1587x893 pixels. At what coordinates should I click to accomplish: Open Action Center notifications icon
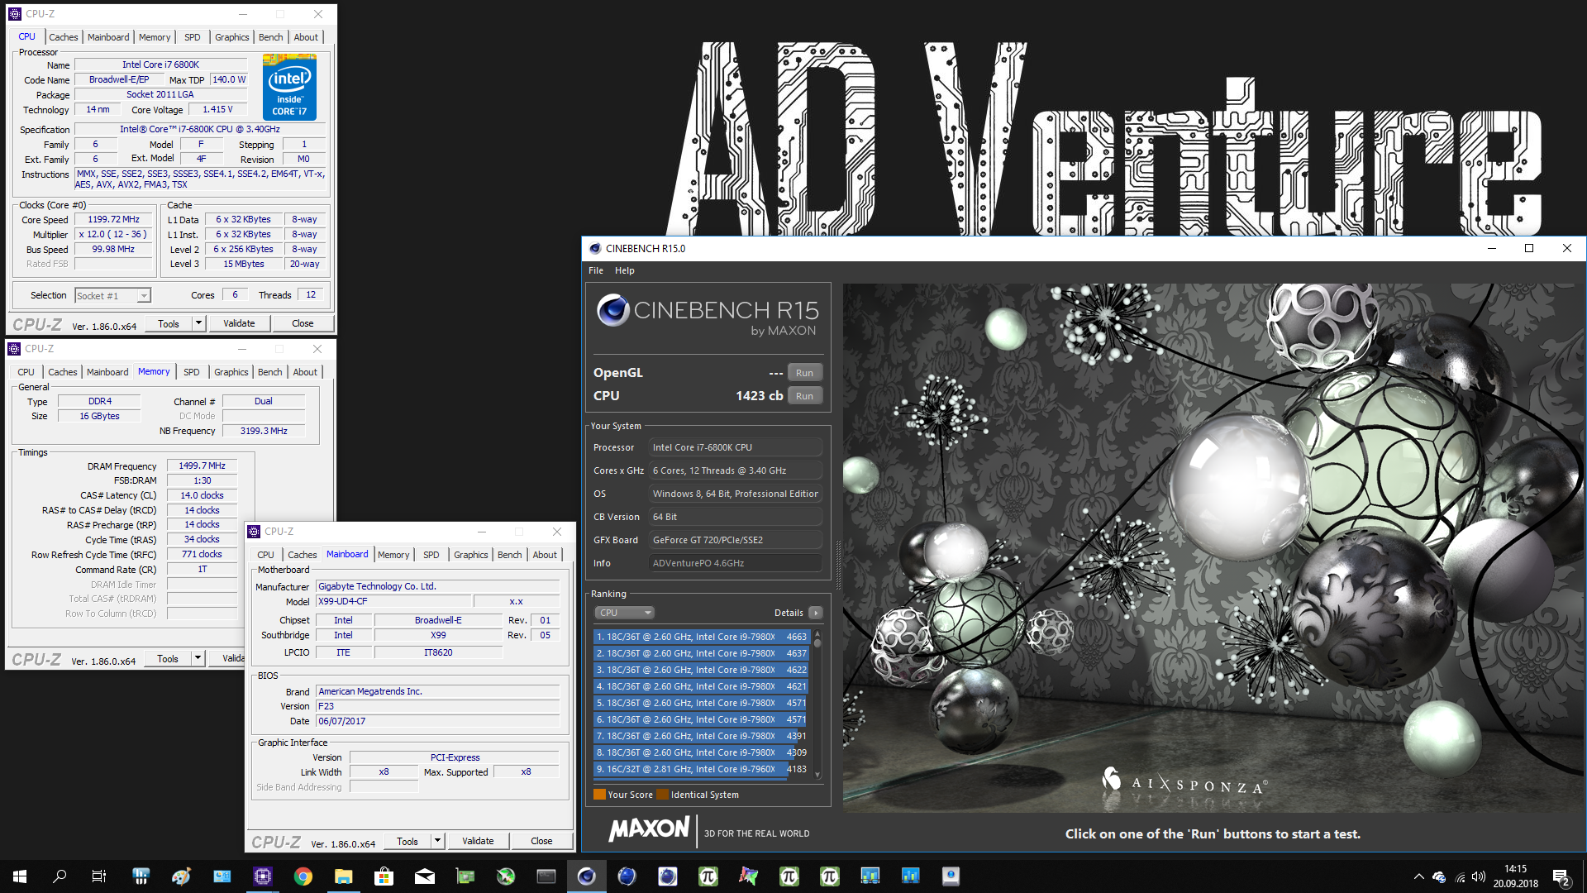point(1561,877)
